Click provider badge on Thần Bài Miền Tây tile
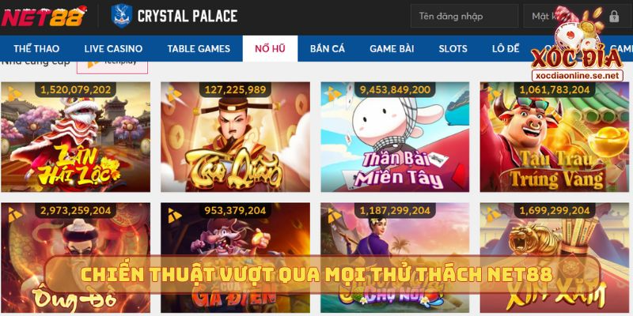Viewport: 633px width, 316px height. pos(335,94)
